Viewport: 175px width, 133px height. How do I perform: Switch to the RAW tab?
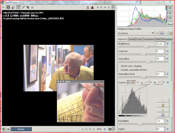coord(158,39)
